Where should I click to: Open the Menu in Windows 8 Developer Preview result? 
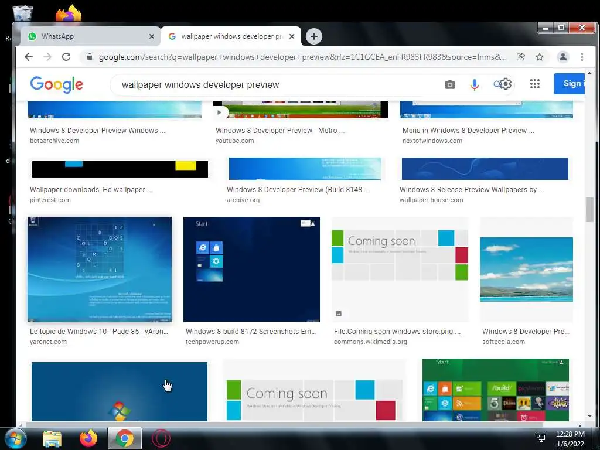coord(468,131)
